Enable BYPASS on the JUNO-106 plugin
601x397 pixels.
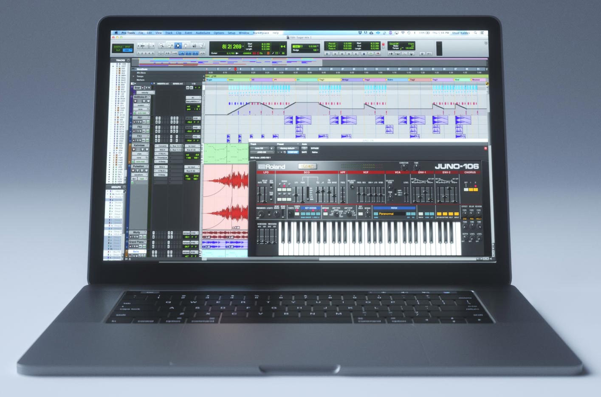coord(314,149)
